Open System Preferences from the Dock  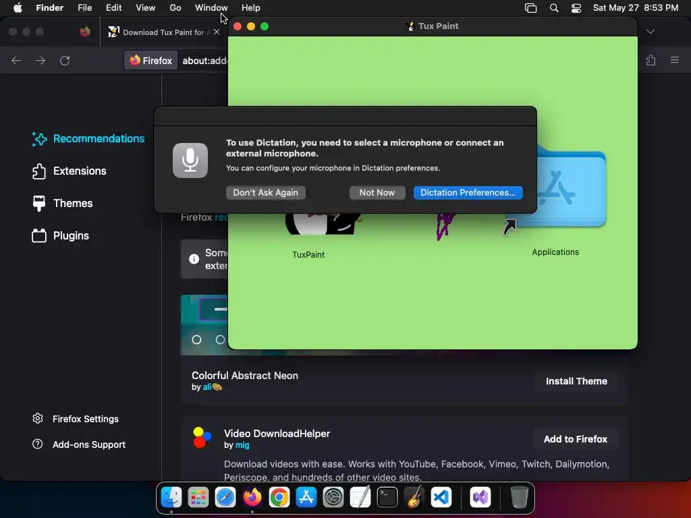coord(333,497)
